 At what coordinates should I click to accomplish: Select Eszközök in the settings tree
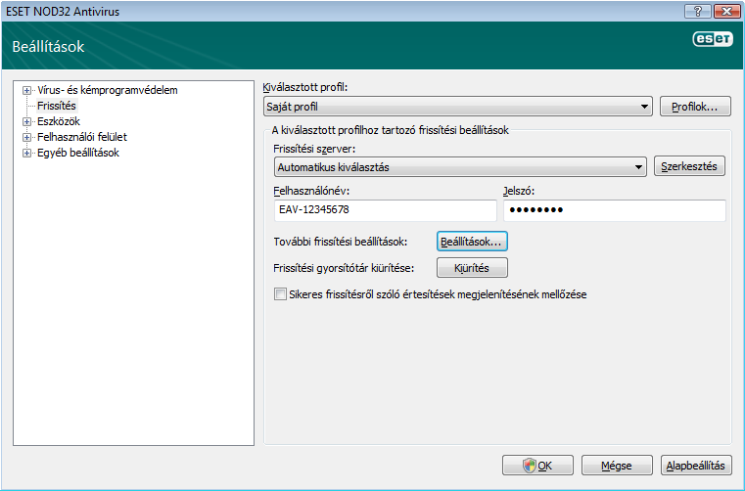pos(59,121)
